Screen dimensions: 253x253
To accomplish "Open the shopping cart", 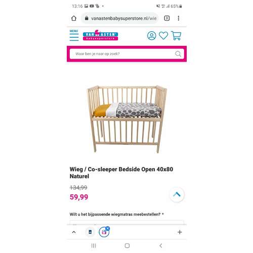I will [x=176, y=35].
